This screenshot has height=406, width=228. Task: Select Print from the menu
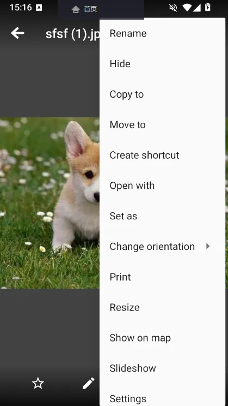[x=162, y=277]
